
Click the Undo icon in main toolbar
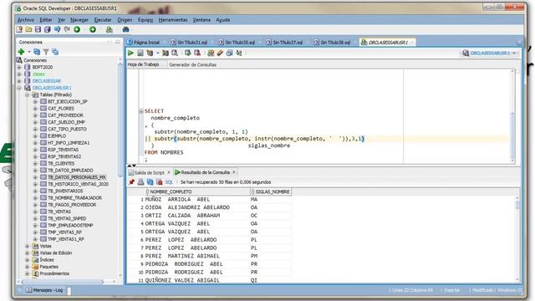click(57, 30)
